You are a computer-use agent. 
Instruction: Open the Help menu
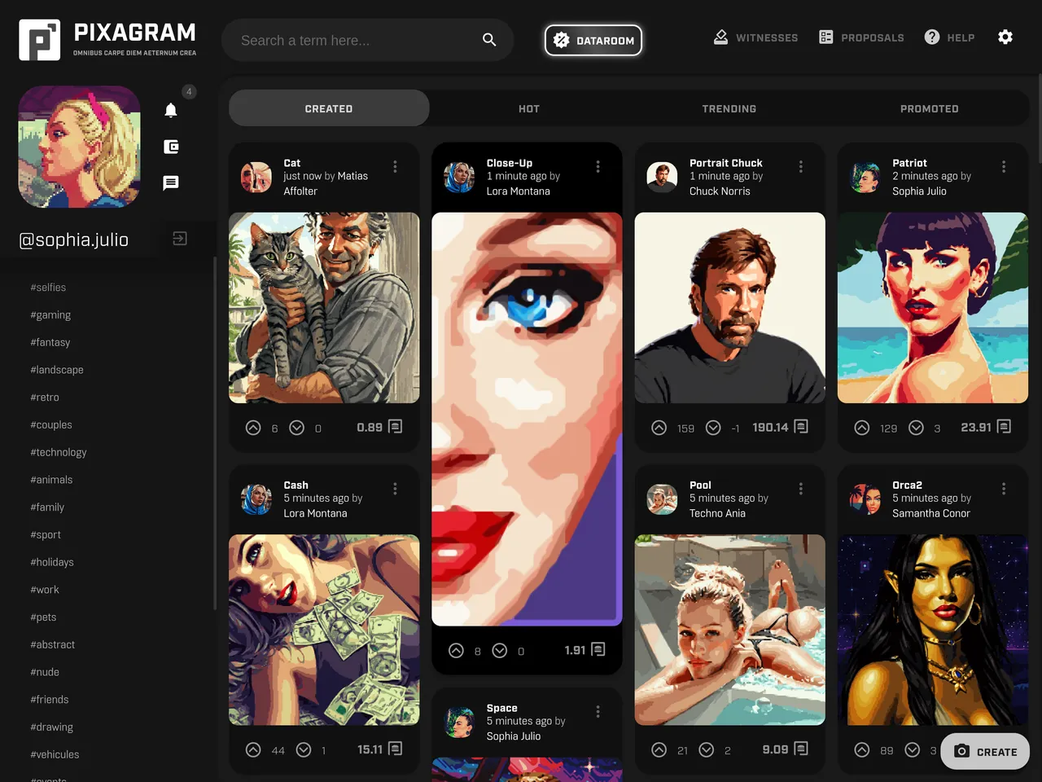(x=949, y=37)
